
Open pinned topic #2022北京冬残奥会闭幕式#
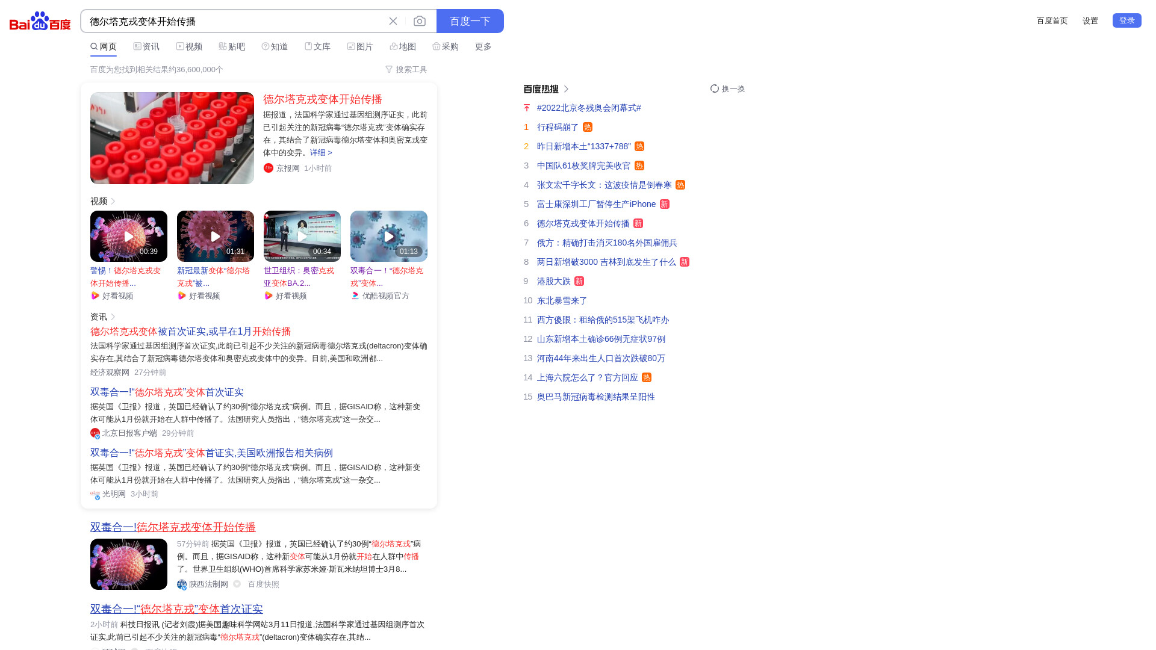pyautogui.click(x=589, y=108)
